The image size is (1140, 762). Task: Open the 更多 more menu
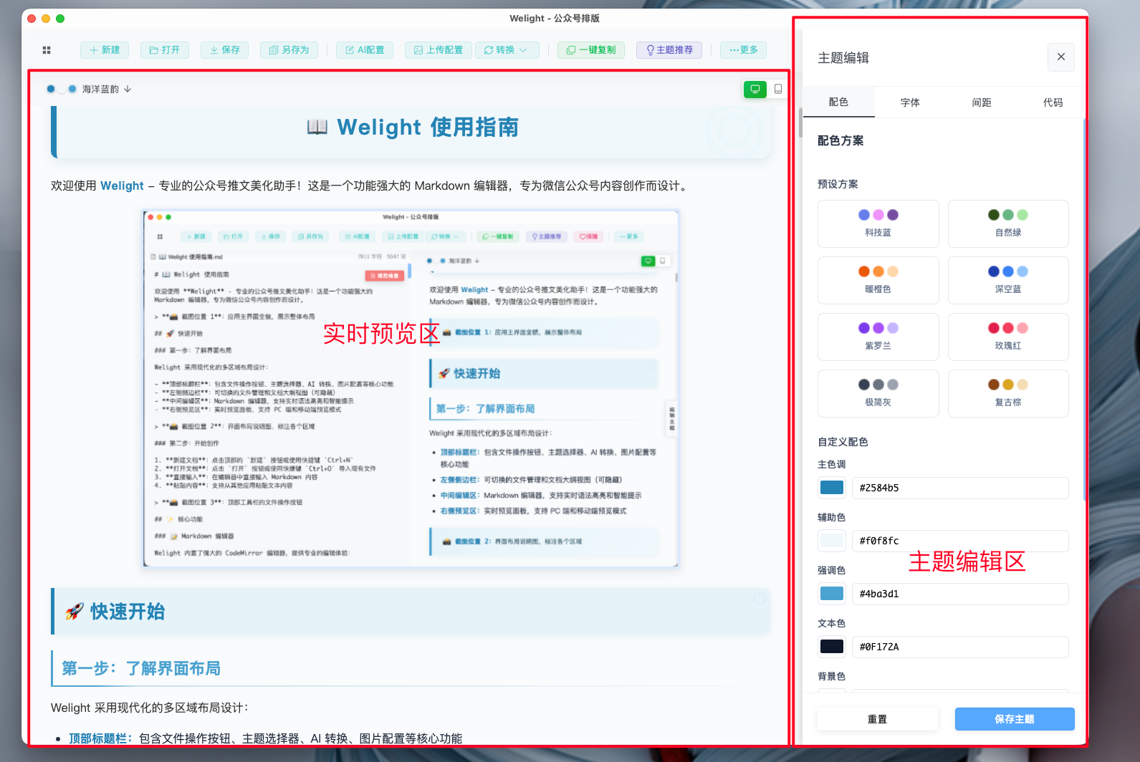click(744, 50)
